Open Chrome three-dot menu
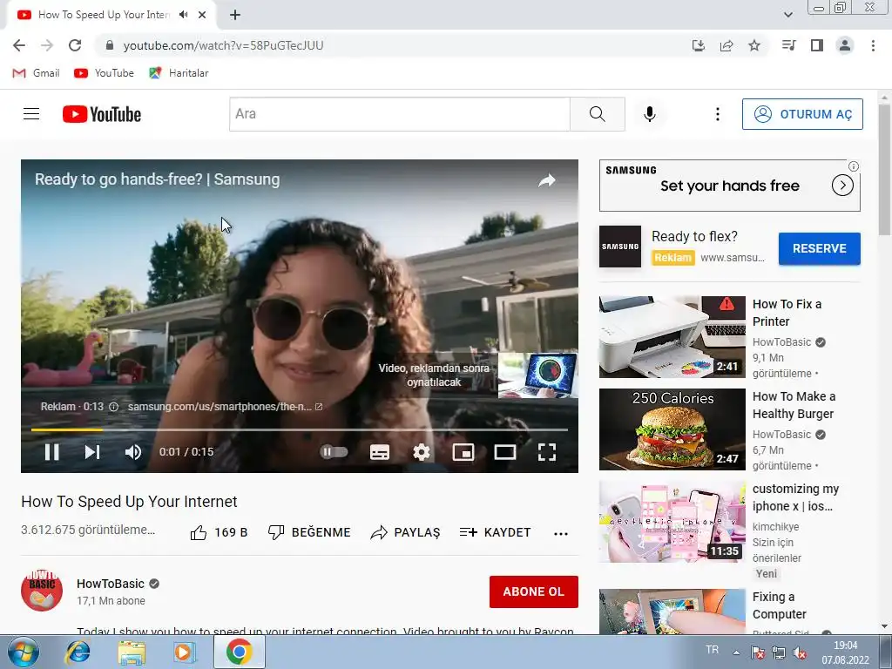Viewport: 892px width, 669px height. pyautogui.click(x=873, y=45)
